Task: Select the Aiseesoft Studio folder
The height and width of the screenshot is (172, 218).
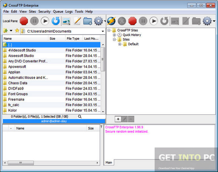Action: [51, 56]
